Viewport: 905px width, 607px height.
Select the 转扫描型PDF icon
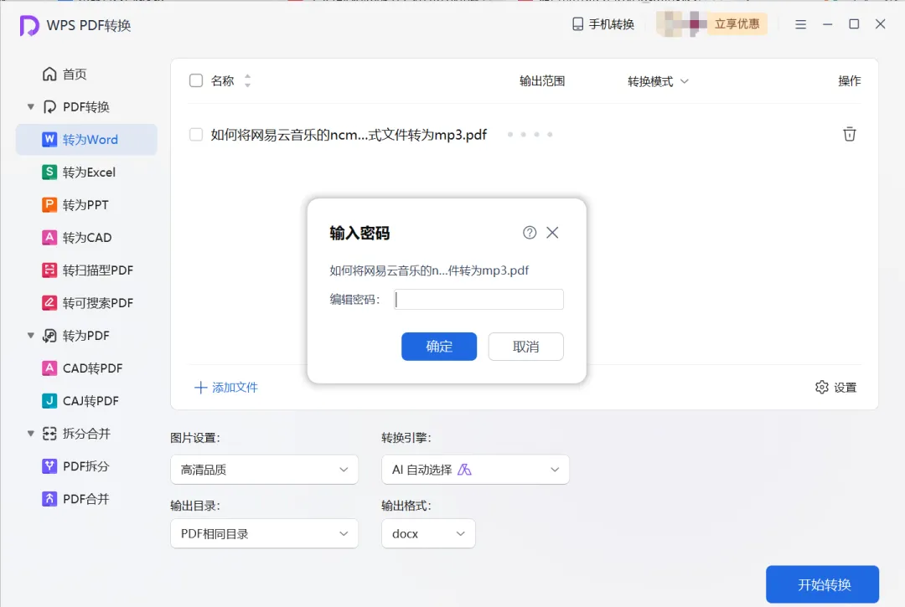click(x=49, y=270)
